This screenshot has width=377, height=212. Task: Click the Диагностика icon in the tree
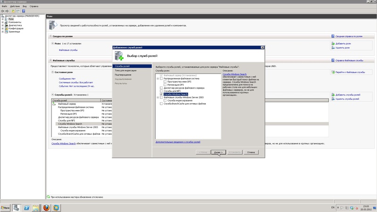[6, 25]
